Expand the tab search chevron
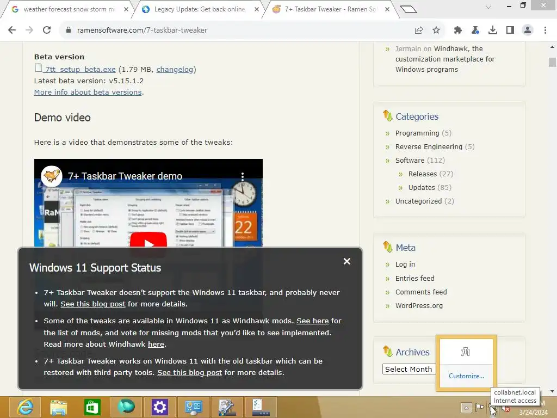This screenshot has width=557, height=418. pyautogui.click(x=488, y=7)
